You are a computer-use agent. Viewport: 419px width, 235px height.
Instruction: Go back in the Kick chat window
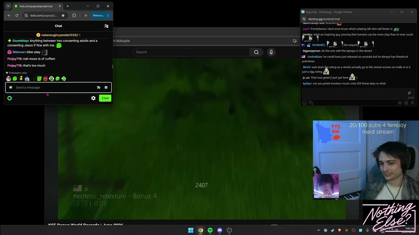pos(9,15)
